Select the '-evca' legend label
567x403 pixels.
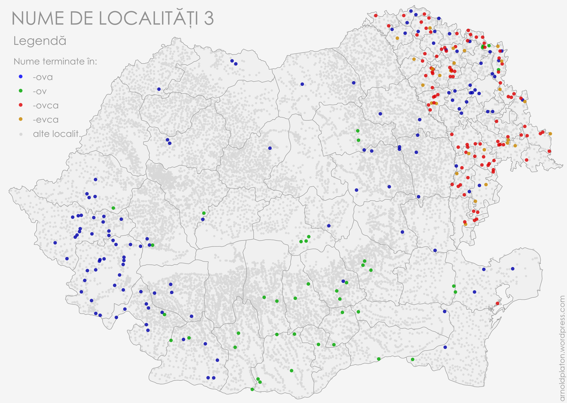(45, 120)
